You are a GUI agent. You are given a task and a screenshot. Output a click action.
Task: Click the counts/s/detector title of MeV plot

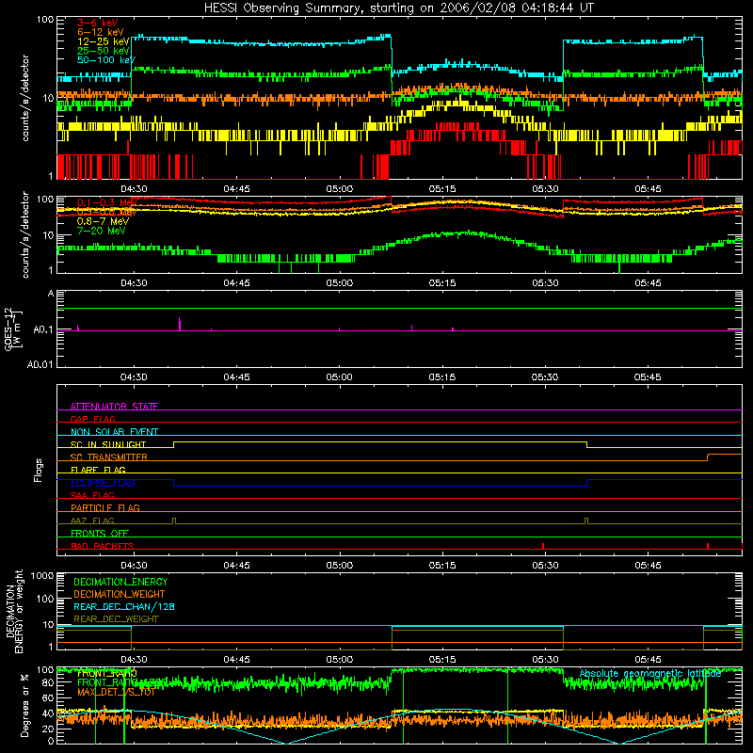(x=25, y=234)
